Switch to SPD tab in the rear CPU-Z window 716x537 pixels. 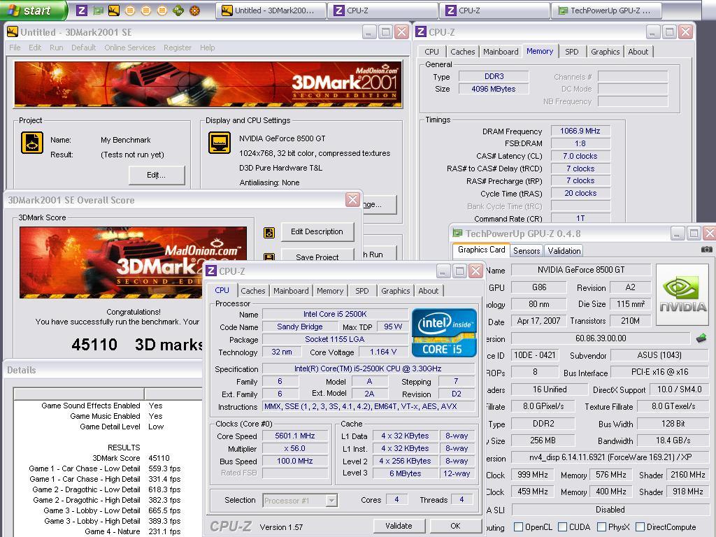pyautogui.click(x=572, y=52)
